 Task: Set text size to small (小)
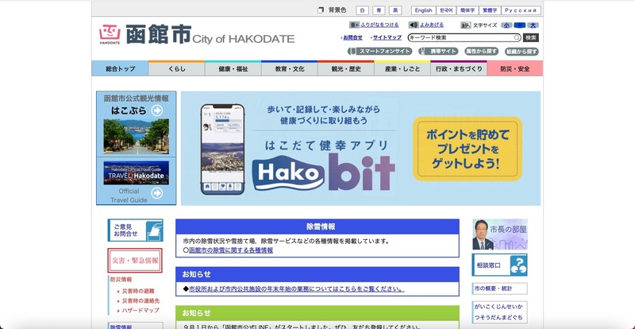(x=506, y=25)
